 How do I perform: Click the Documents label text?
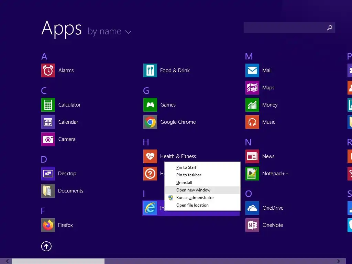tap(71, 191)
